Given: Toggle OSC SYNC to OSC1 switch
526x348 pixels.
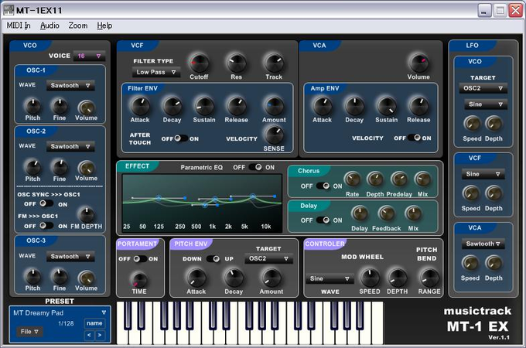Looking at the screenshot, I should pyautogui.click(x=46, y=203).
